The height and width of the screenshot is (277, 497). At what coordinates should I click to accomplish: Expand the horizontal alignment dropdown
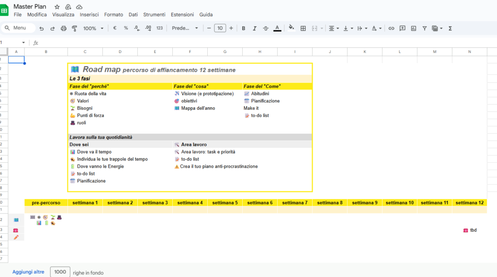tap(334, 28)
